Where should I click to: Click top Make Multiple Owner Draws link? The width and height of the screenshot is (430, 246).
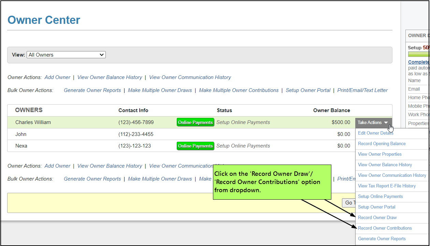point(160,90)
